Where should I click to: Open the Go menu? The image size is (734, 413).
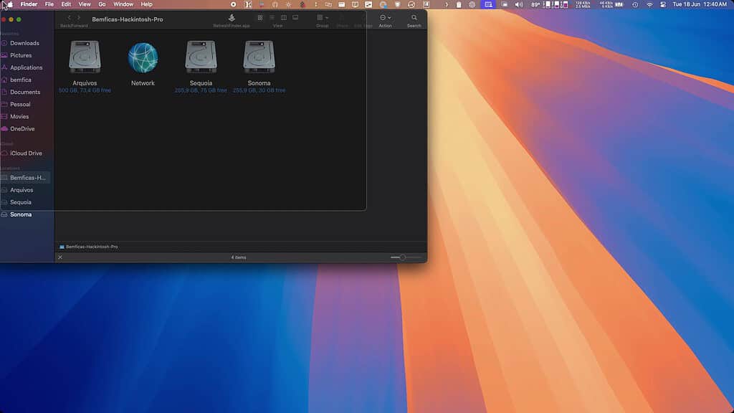point(102,4)
